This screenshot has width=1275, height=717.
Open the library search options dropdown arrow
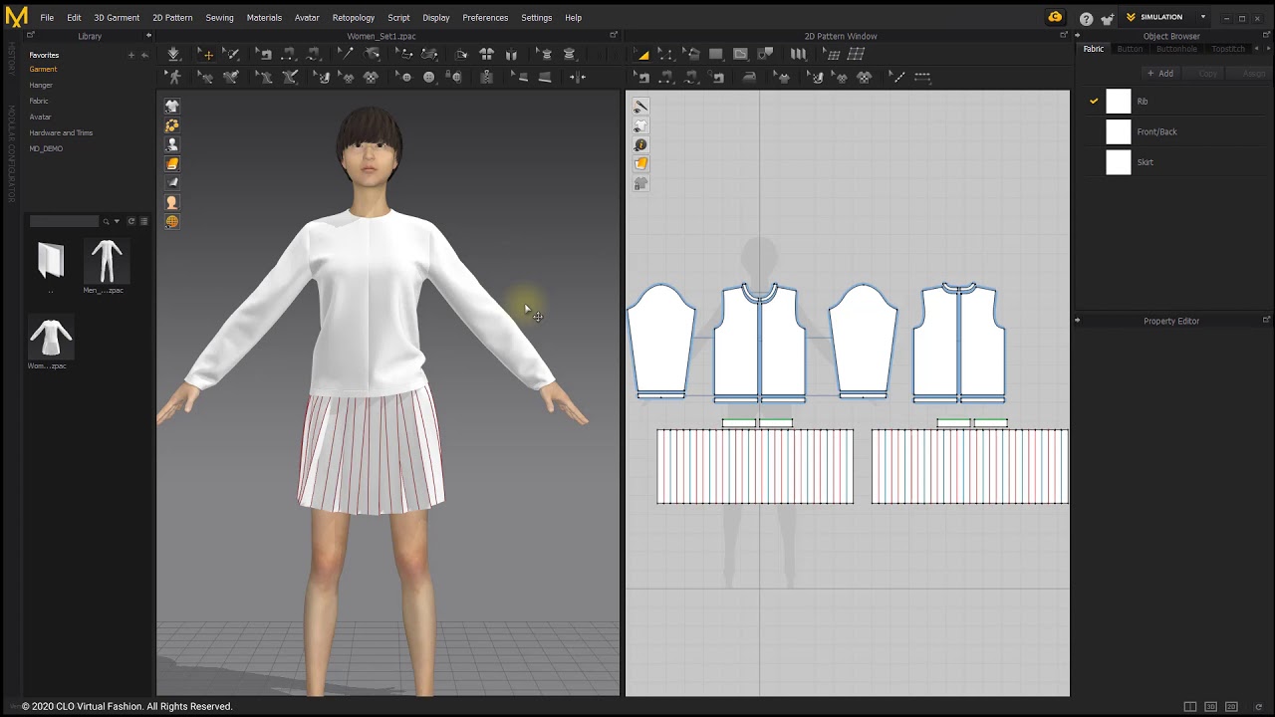[117, 221]
